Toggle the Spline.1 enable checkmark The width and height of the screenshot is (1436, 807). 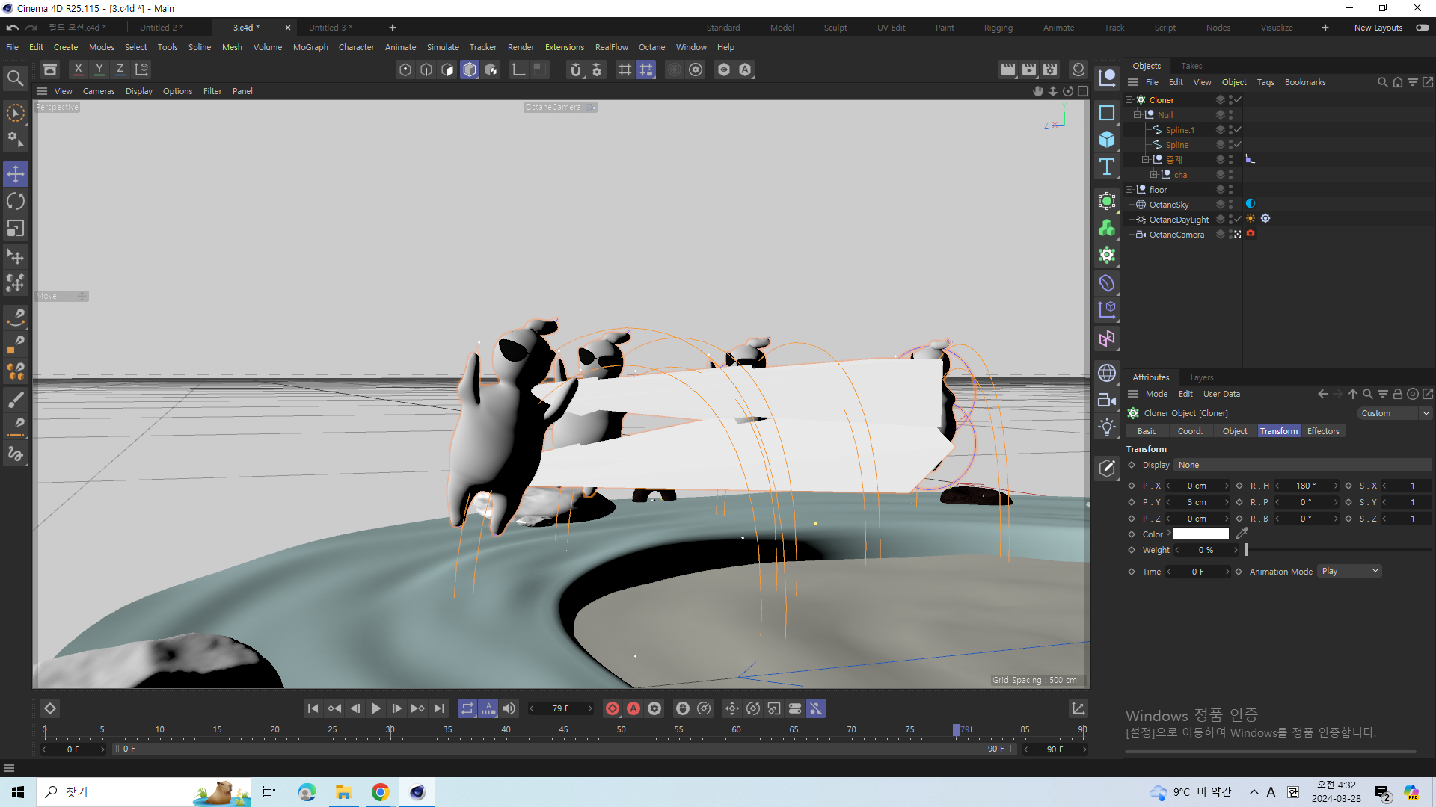[1239, 129]
